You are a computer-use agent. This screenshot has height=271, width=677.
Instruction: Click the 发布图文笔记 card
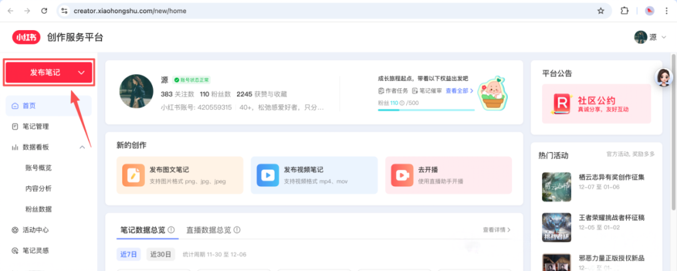[180, 175]
